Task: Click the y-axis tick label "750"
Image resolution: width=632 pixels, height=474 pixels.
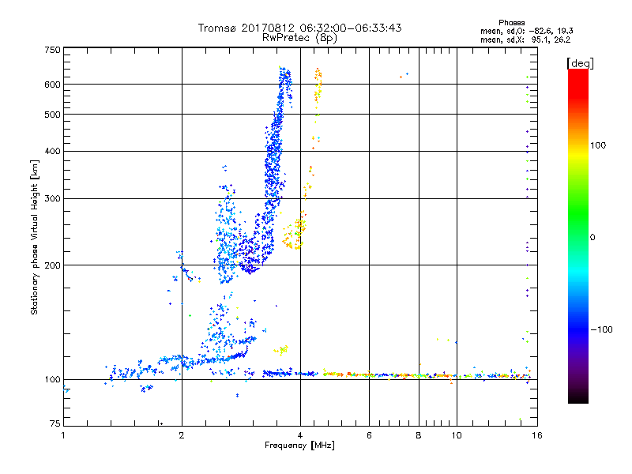Action: click(52, 50)
